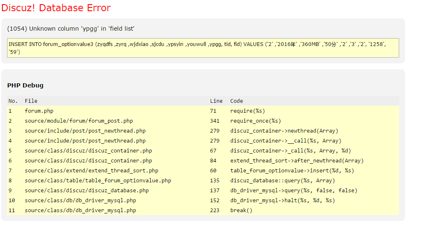The width and height of the screenshot is (444, 225).
Task: Click the INSERT INTO SQL query box
Action: coord(203,48)
